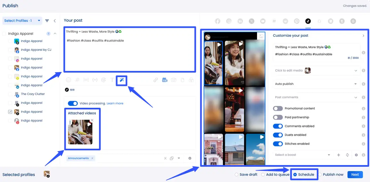Click the refresh icon next to boost
The image size is (370, 182).
pyautogui.click(x=347, y=155)
